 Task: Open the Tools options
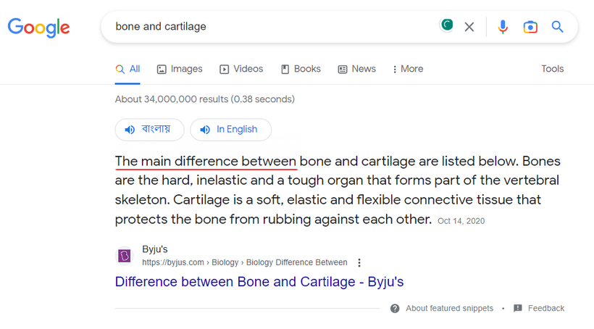tap(552, 69)
